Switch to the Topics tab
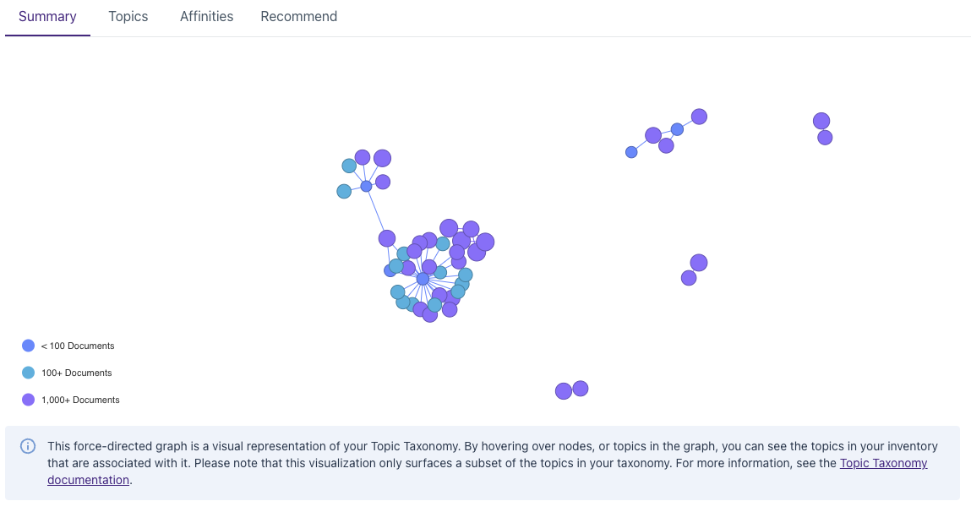This screenshot has width=971, height=512. [x=128, y=17]
